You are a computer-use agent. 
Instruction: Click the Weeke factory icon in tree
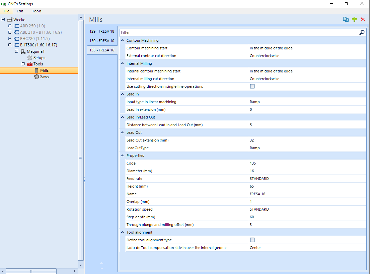(x=10, y=20)
